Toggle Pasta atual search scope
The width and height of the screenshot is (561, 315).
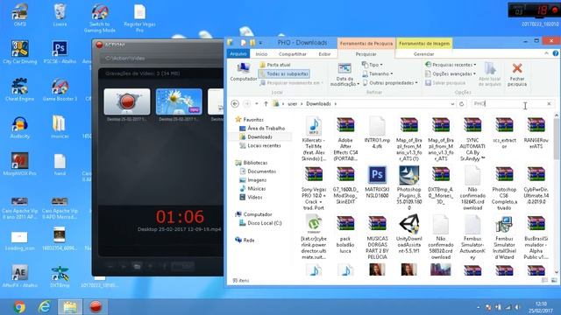[x=274, y=65]
